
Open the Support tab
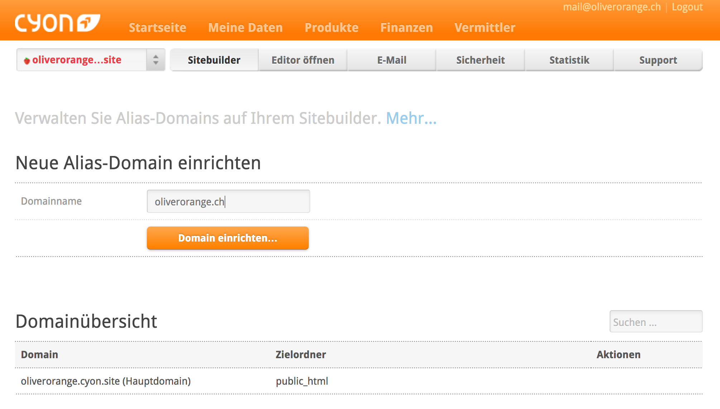pyautogui.click(x=658, y=60)
